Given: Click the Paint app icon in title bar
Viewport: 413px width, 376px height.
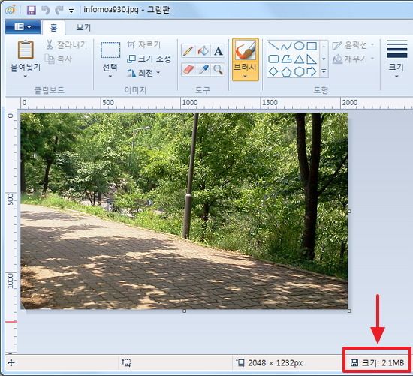Looking at the screenshot, I should 10,10.
